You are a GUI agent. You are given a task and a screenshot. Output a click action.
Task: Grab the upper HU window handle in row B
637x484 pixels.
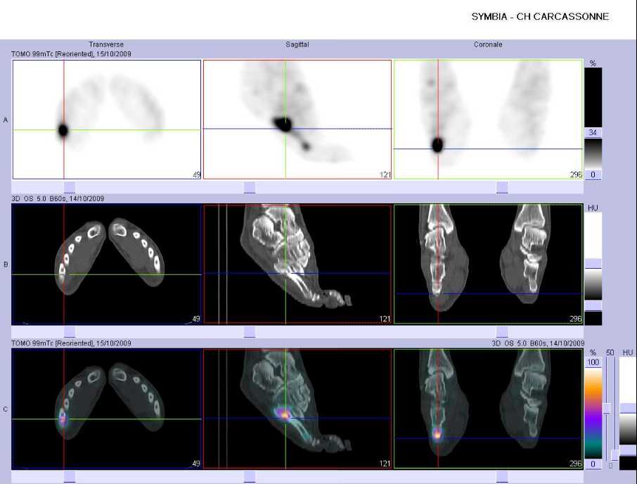pos(593,263)
